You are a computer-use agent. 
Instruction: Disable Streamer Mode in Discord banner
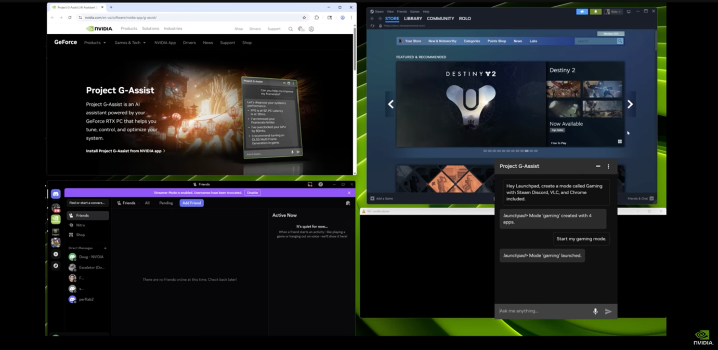252,193
